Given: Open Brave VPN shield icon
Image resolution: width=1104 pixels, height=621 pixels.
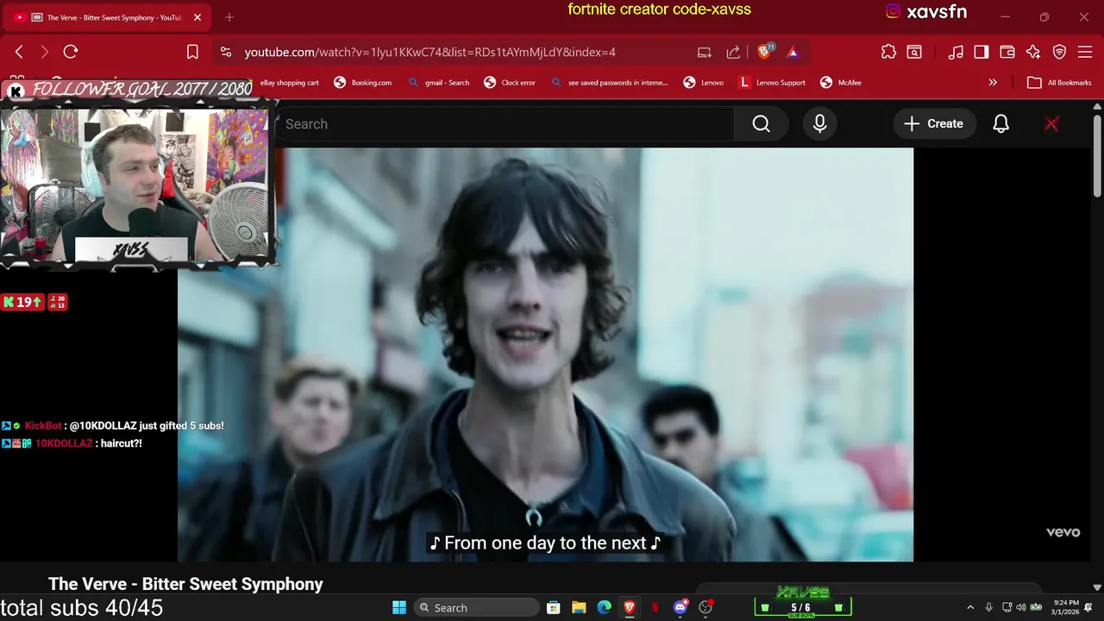Looking at the screenshot, I should tap(1059, 52).
